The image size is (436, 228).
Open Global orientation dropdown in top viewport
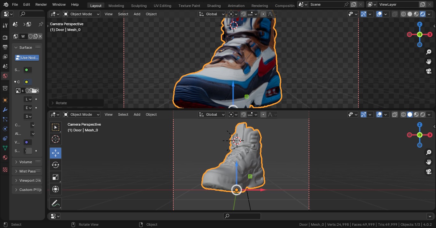[212, 14]
